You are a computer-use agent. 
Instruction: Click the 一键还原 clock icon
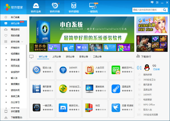click(37, 108)
